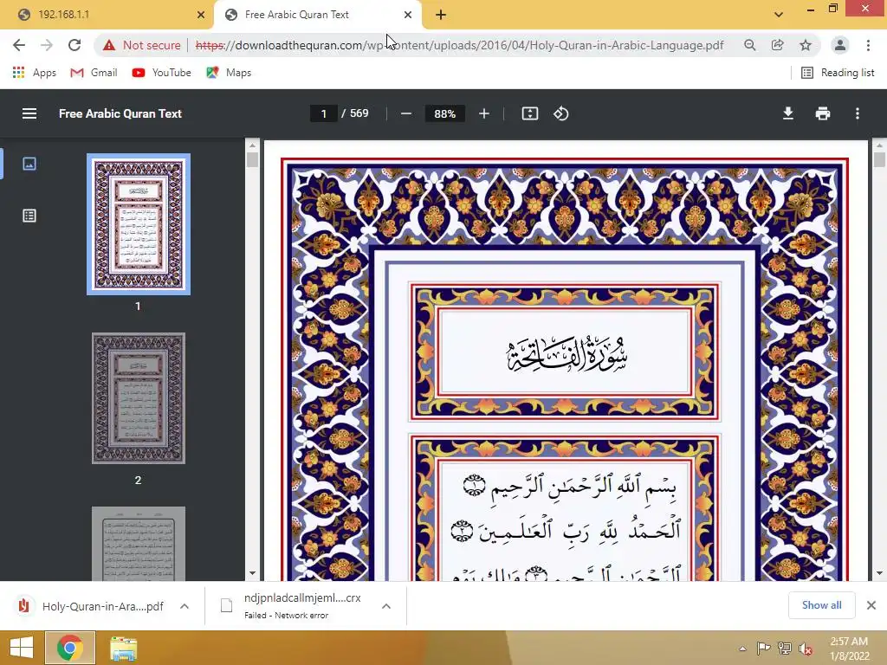Click the Fit to page icon
887x665 pixels.
point(530,113)
